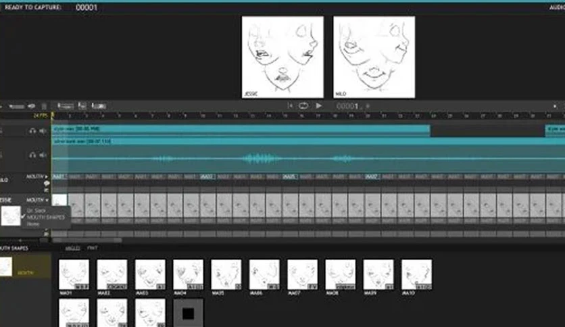The height and width of the screenshot is (327, 565).
Task: Collapse the JESSE MOUTH track arrow
Action: (x=47, y=200)
